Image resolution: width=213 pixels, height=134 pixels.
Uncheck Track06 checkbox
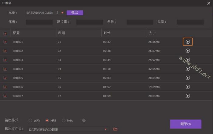(x=5, y=87)
